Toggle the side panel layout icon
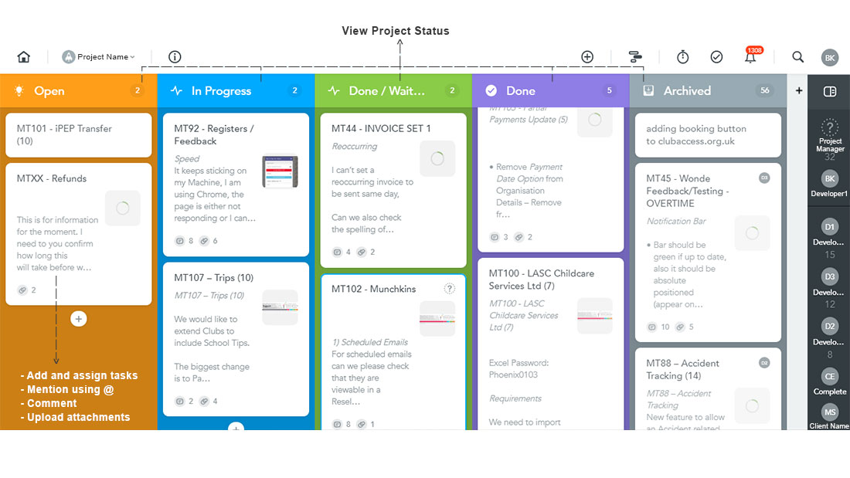Image resolution: width=850 pixels, height=478 pixels. click(829, 91)
